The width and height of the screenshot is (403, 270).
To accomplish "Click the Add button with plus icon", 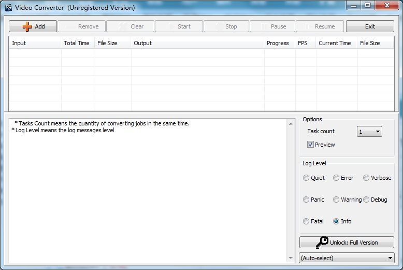I will 33,26.
